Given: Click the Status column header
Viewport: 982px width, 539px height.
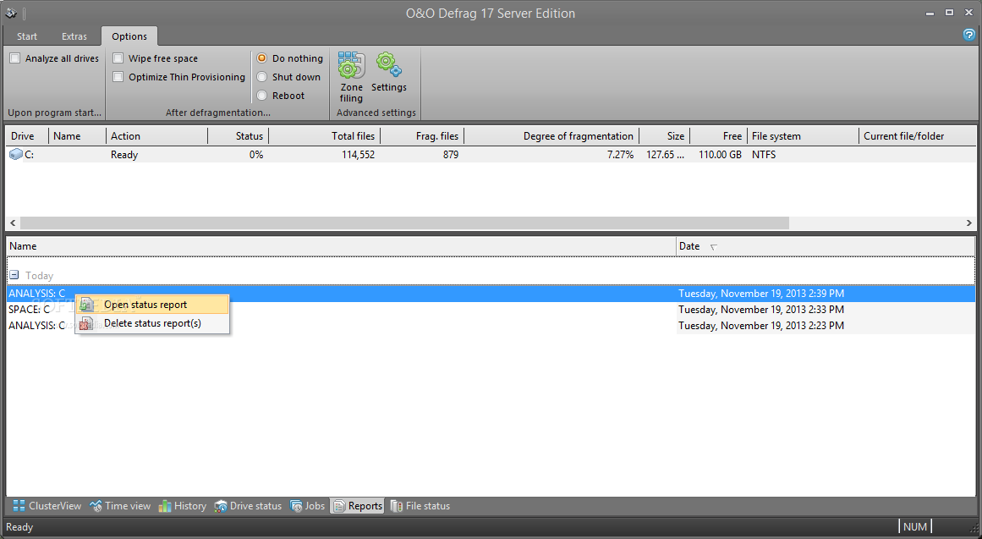Looking at the screenshot, I should pyautogui.click(x=238, y=136).
